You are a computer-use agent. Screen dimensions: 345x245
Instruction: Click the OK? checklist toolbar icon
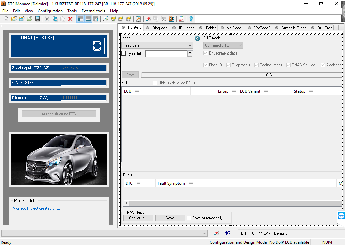(x=181, y=19)
